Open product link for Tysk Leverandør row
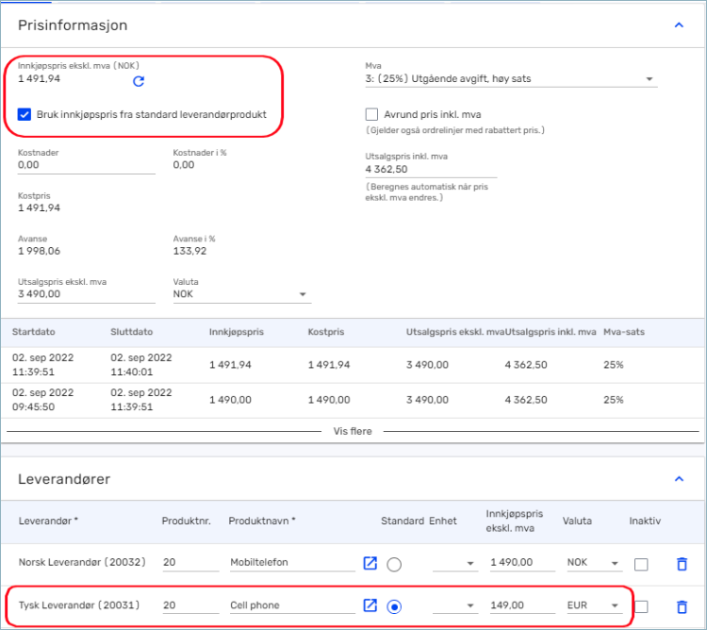 pyautogui.click(x=370, y=605)
